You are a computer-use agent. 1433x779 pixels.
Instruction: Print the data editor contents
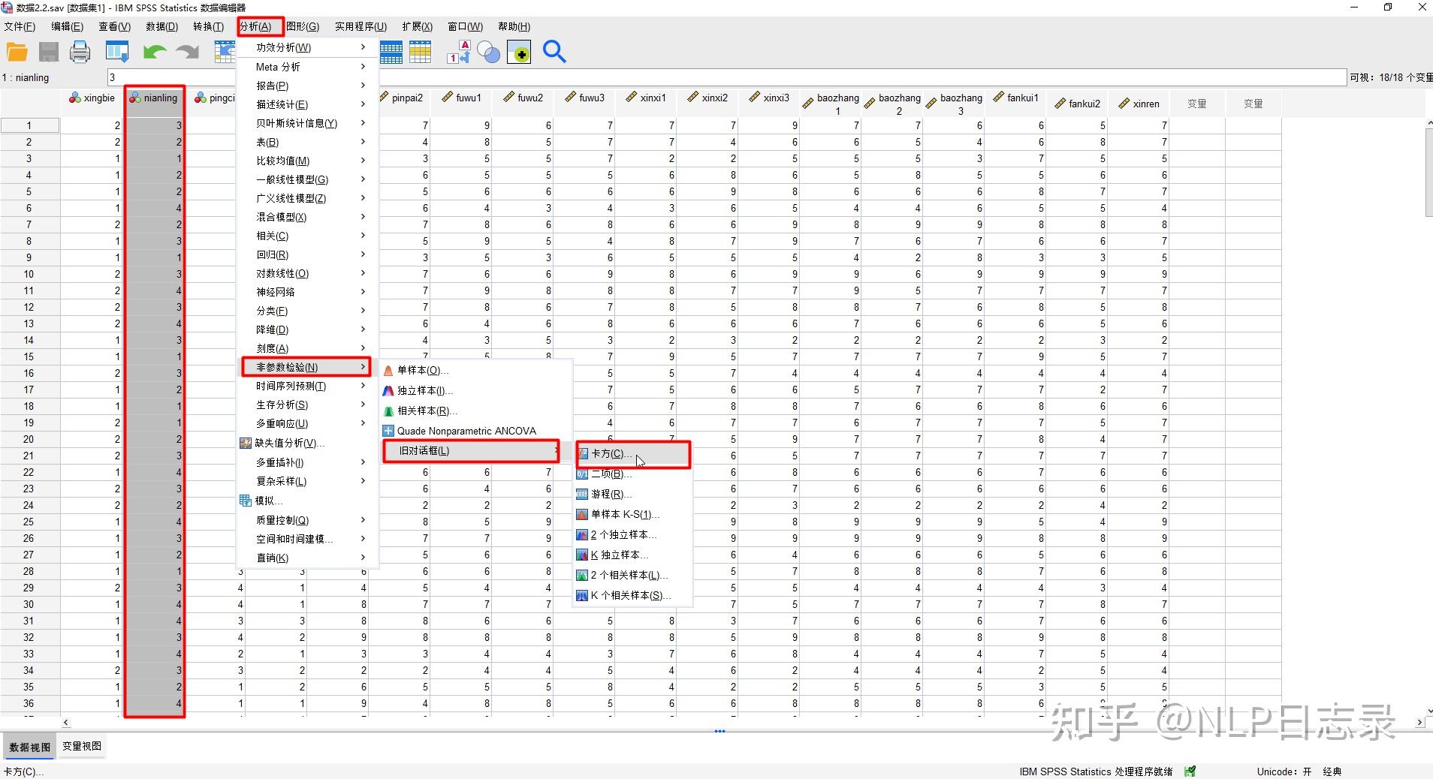(x=80, y=52)
